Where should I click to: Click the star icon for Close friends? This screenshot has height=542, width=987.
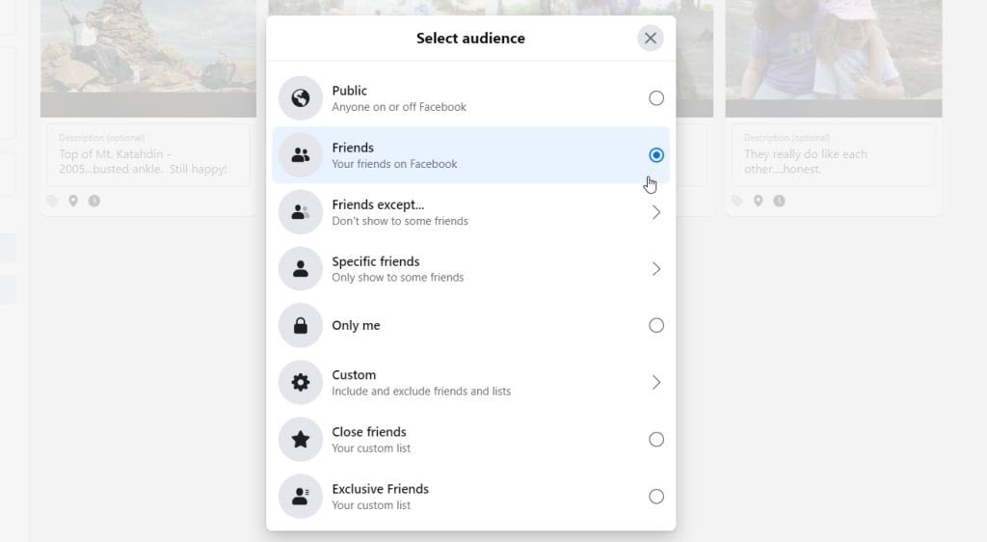click(301, 440)
